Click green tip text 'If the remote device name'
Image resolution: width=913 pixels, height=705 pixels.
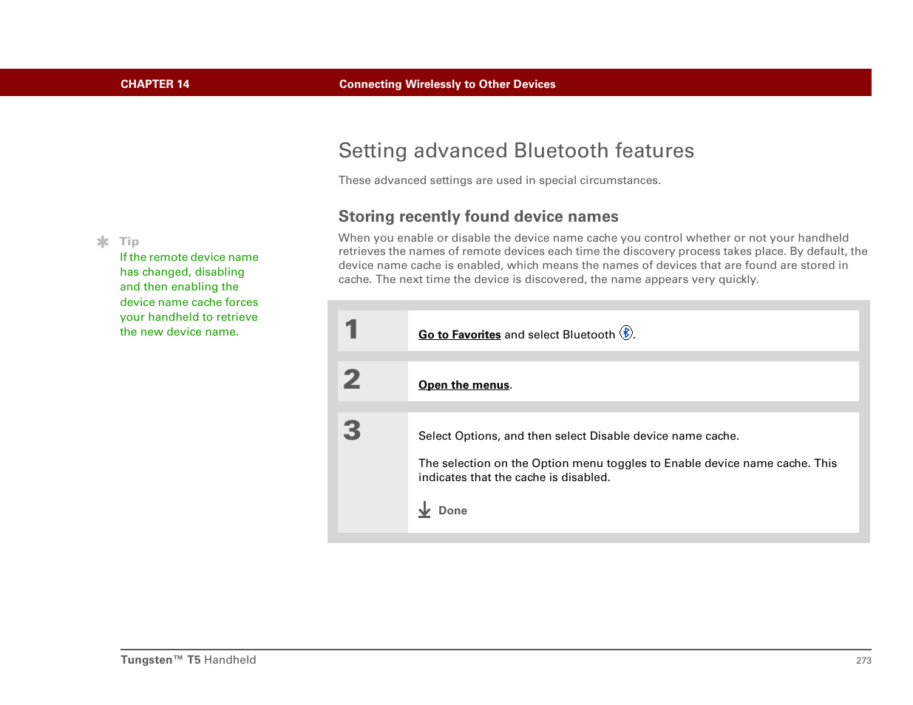pyautogui.click(x=189, y=294)
